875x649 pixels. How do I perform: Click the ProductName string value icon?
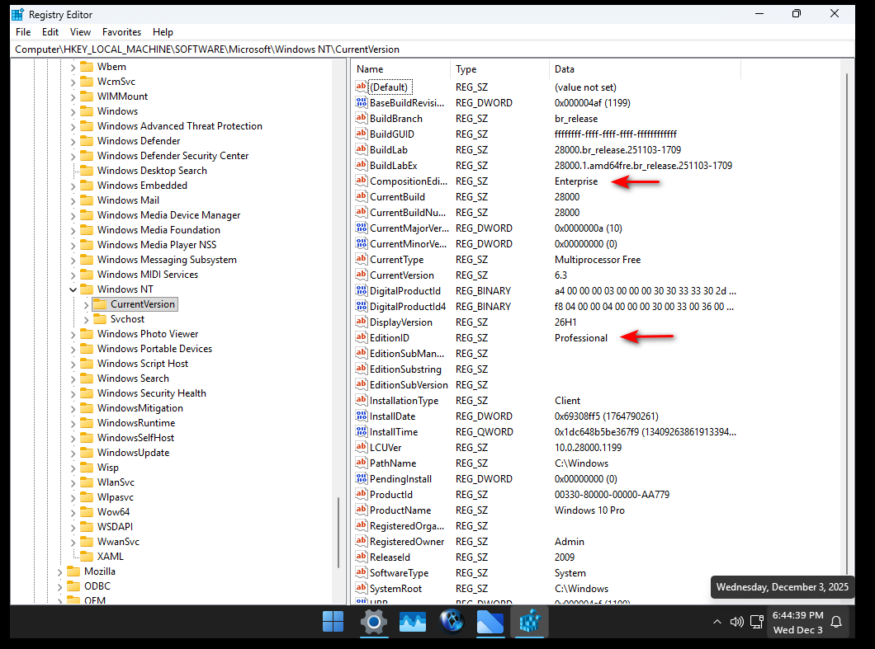pos(361,510)
